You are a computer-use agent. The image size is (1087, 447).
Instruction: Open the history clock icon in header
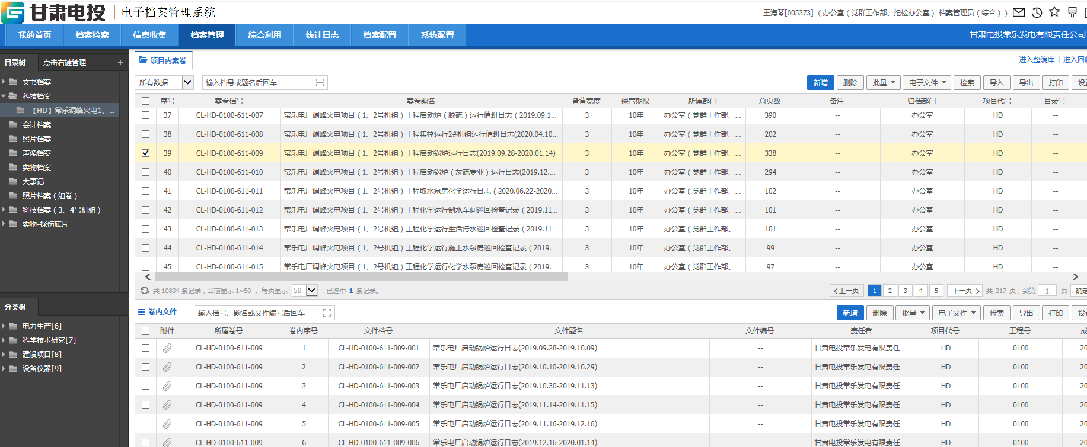click(x=1037, y=12)
